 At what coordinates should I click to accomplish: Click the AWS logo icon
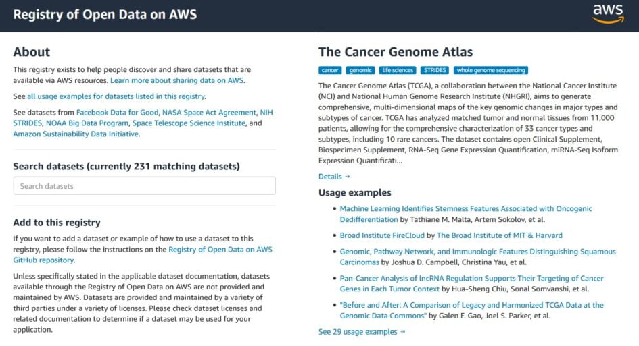(607, 13)
